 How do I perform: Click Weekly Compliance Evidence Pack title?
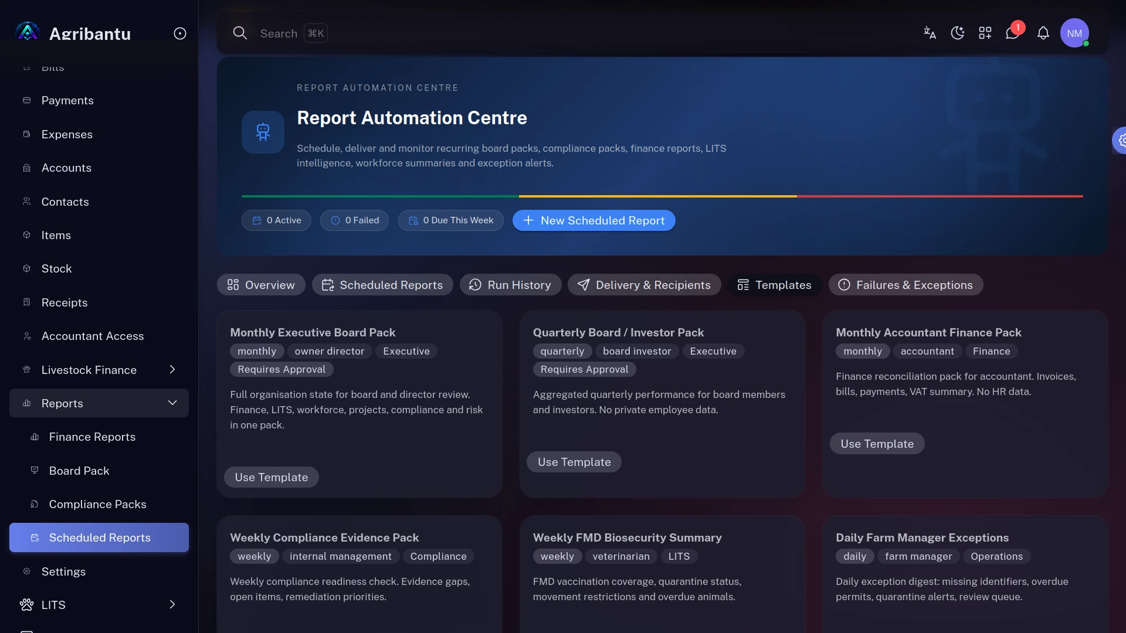(x=324, y=537)
